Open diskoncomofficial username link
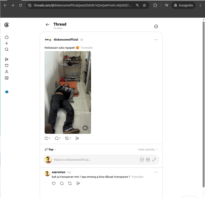The height and width of the screenshot is (198, 205). (x=66, y=40)
